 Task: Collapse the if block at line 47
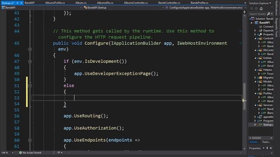(x=30, y=61)
